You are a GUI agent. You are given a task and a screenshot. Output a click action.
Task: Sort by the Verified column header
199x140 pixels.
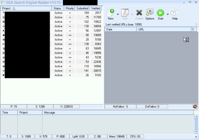point(96,8)
